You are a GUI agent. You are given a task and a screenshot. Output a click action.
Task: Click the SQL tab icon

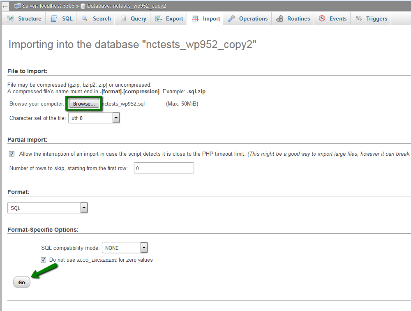(x=54, y=18)
